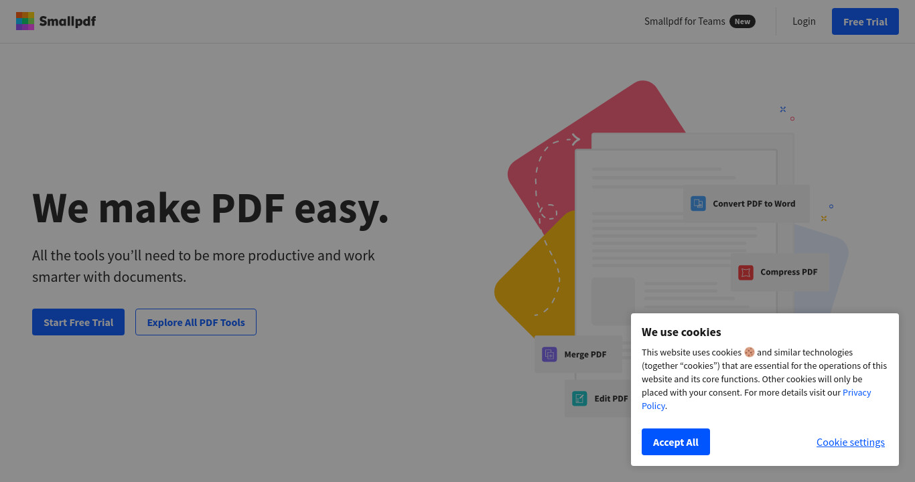Click the purple Merge PDF icon
The height and width of the screenshot is (482, 915).
point(549,355)
